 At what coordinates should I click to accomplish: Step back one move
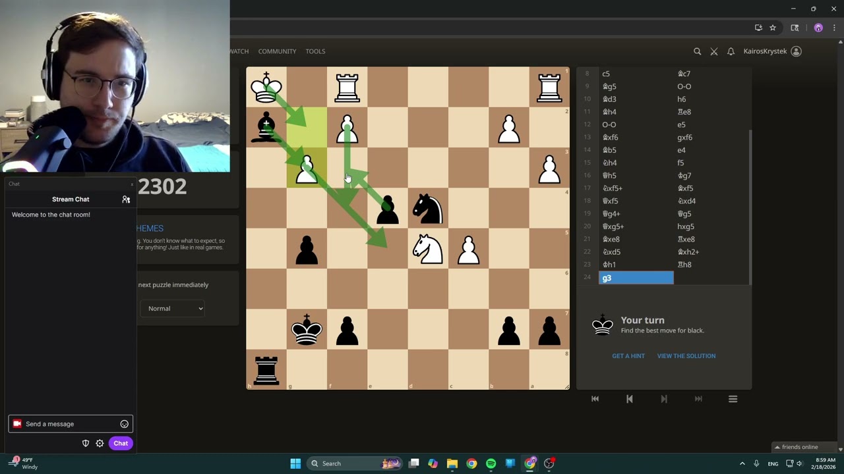[x=630, y=399]
